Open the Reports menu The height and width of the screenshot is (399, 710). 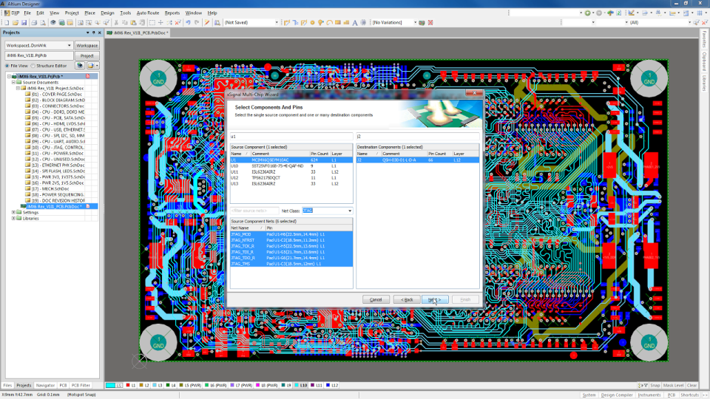point(172,13)
